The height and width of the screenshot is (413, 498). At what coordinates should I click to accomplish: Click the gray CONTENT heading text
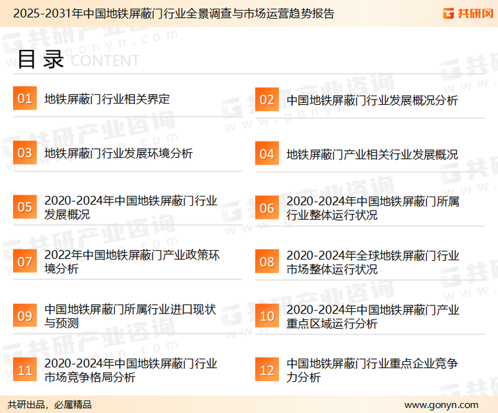[105, 60]
